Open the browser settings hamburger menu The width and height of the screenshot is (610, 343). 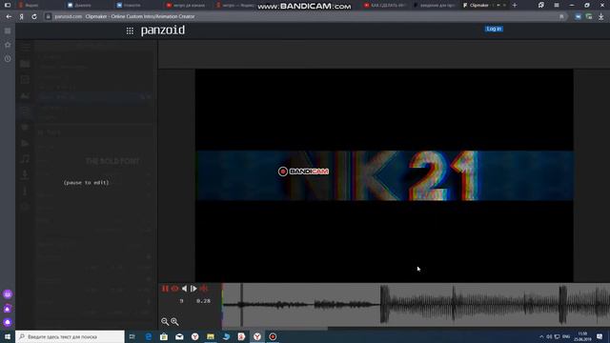point(557,6)
